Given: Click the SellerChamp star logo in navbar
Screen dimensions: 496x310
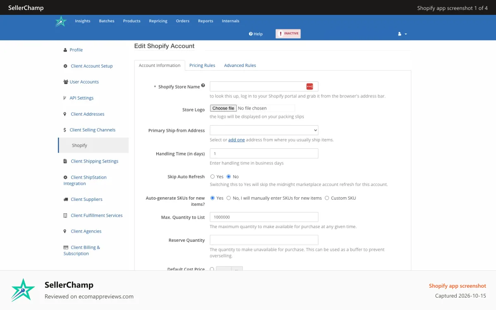Looking at the screenshot, I should [61, 21].
